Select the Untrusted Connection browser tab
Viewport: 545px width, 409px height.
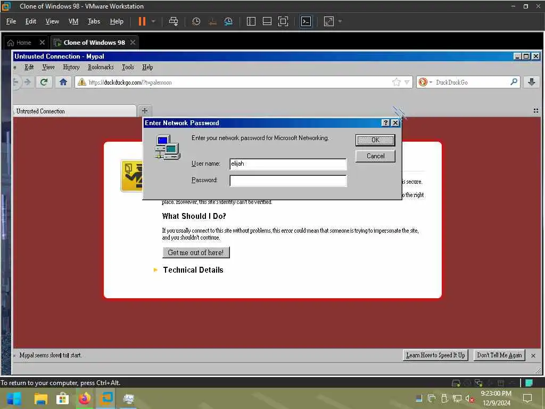[x=75, y=111]
